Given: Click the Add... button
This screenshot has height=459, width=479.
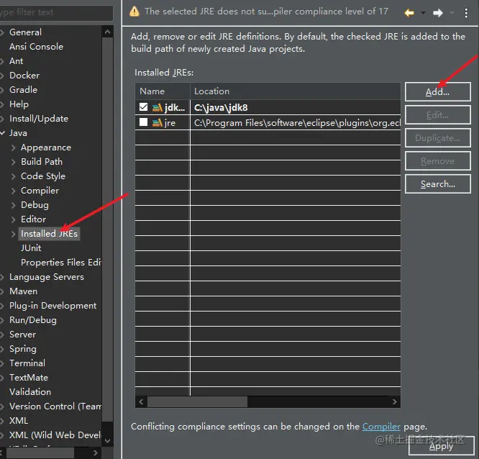Looking at the screenshot, I should coord(437,91).
